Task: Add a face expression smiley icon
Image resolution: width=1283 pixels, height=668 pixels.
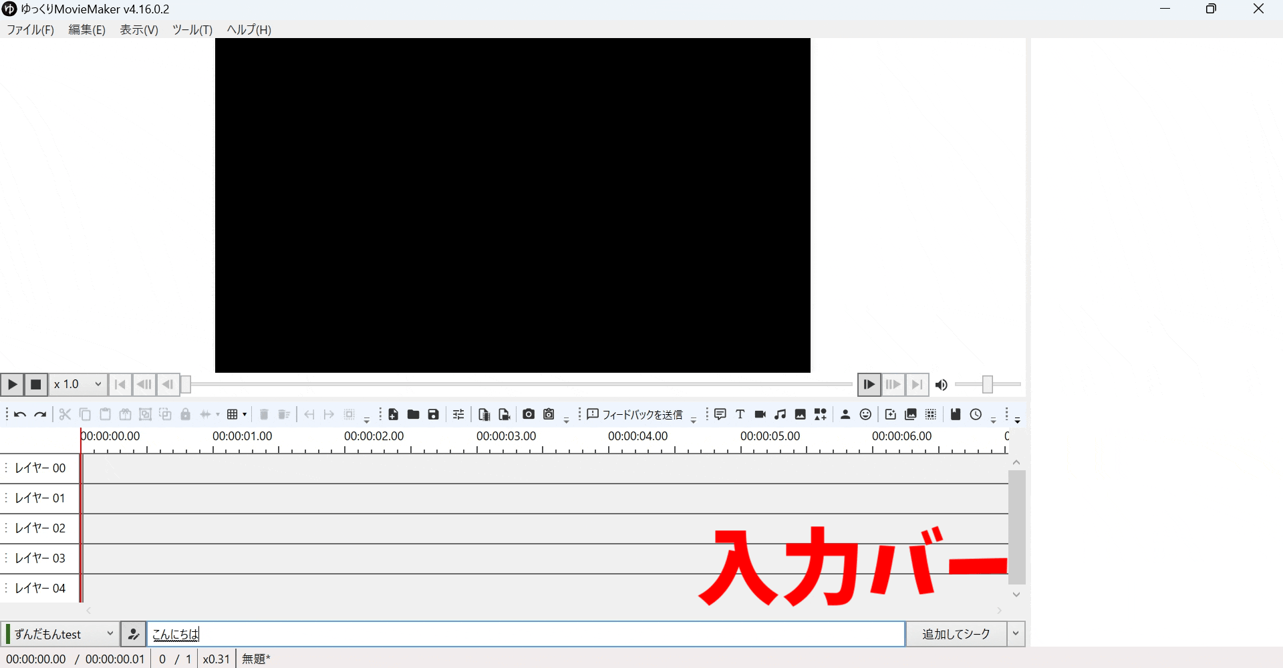Action: pos(865,415)
